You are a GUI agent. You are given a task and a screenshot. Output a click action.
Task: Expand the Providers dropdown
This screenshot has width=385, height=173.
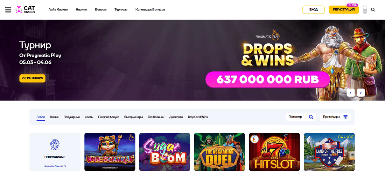click(335, 117)
